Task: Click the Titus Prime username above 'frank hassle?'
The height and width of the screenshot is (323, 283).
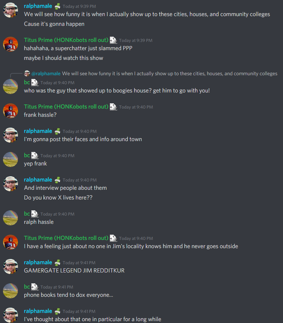Action: tap(66, 107)
